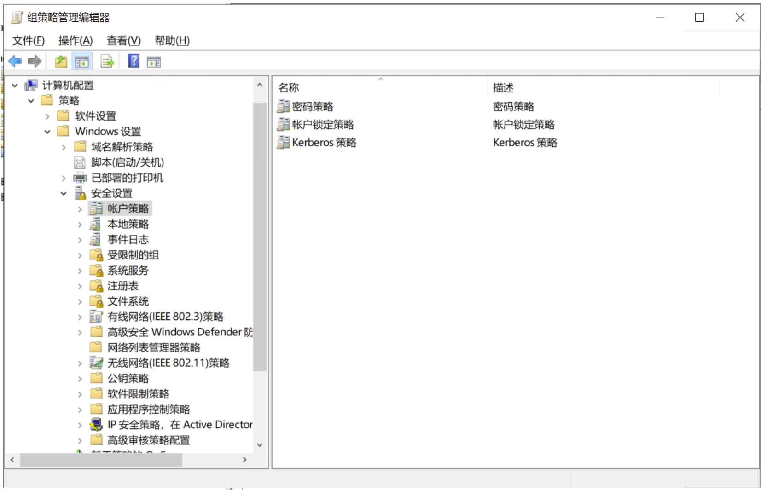The width and height of the screenshot is (761, 490).
Task: Open the 操作(A) menu
Action: [76, 40]
